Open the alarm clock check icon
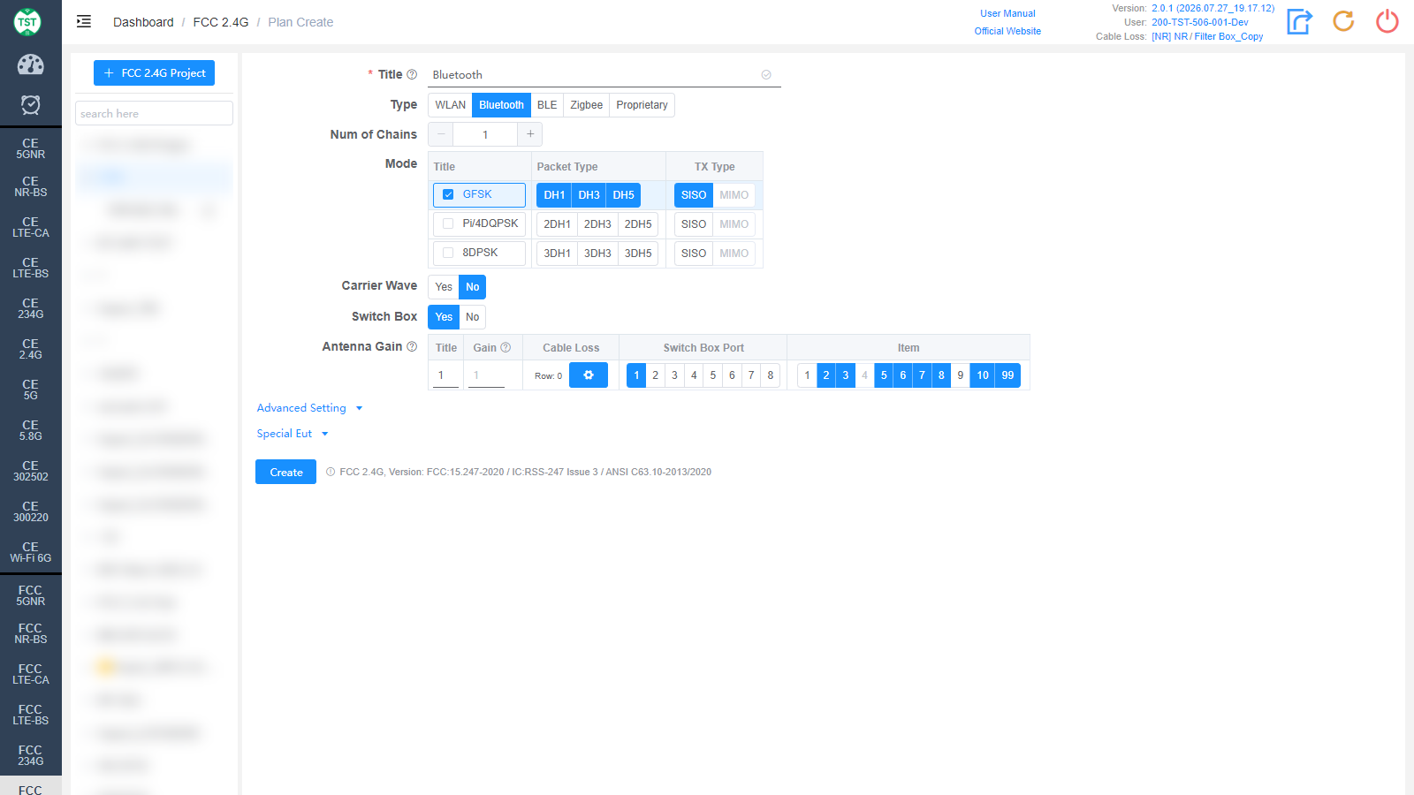 (30, 105)
